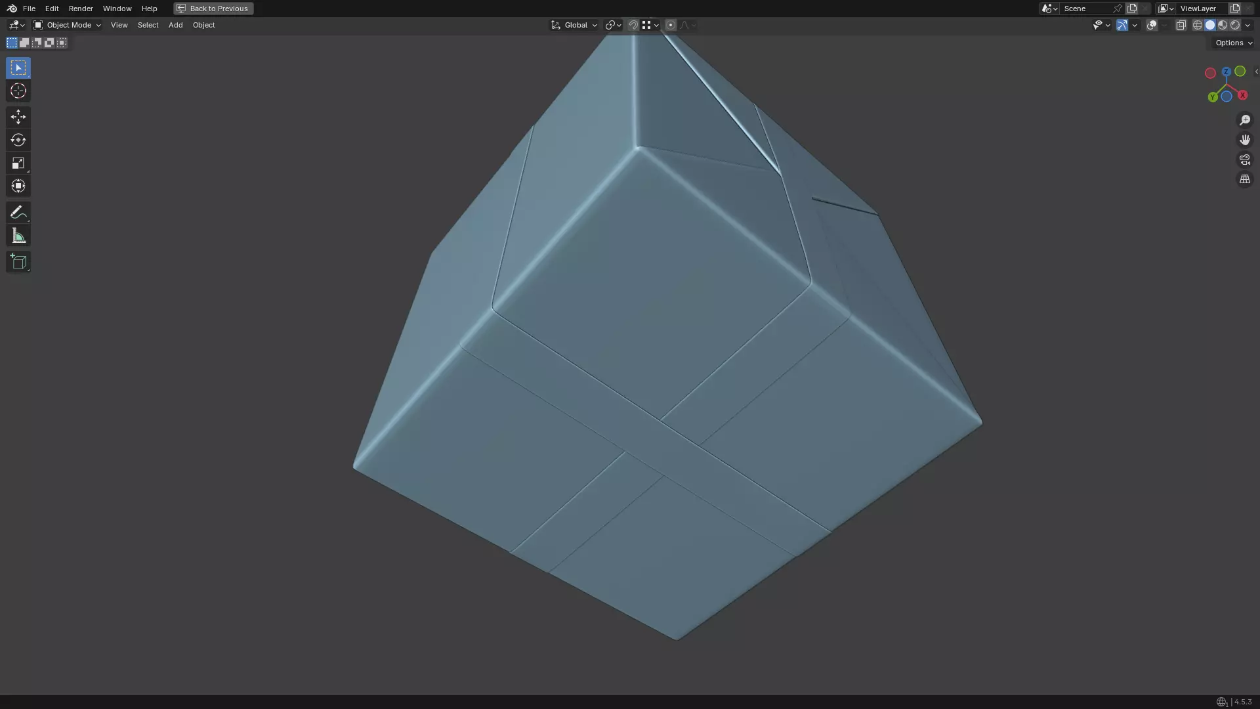The height and width of the screenshot is (709, 1260).
Task: Select the Move tool
Action: point(18,117)
